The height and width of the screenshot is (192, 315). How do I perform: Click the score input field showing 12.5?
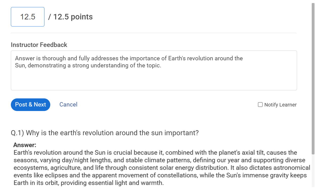(x=28, y=17)
